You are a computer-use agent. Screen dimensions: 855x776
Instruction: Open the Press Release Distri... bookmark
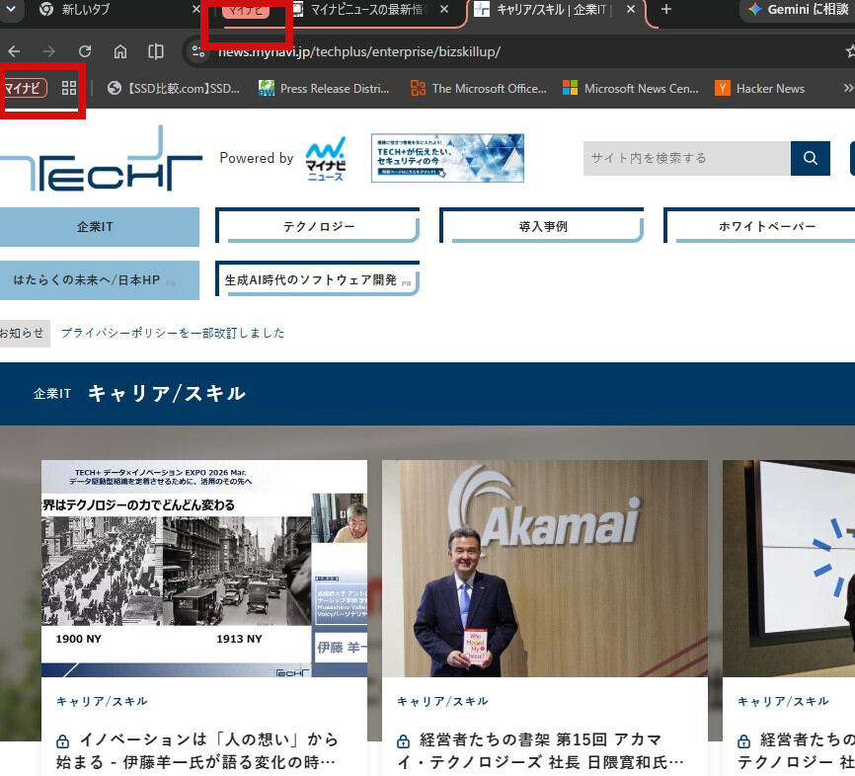point(324,88)
